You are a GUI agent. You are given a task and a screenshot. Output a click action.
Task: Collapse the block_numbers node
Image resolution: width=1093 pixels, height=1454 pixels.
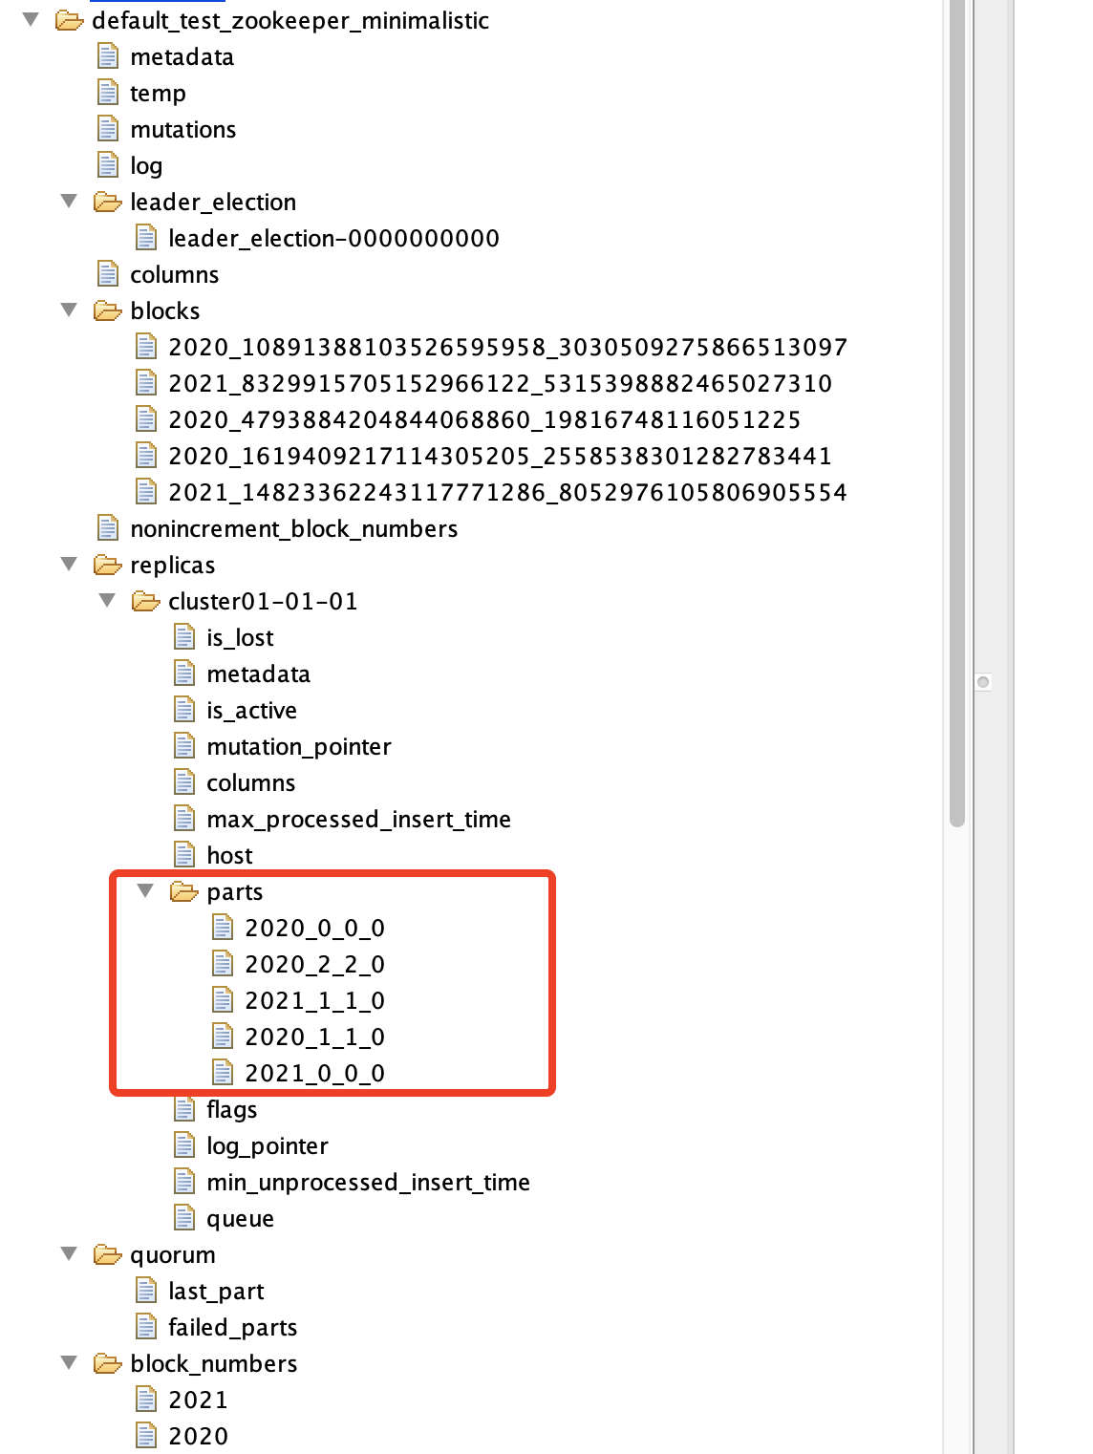coord(67,1363)
